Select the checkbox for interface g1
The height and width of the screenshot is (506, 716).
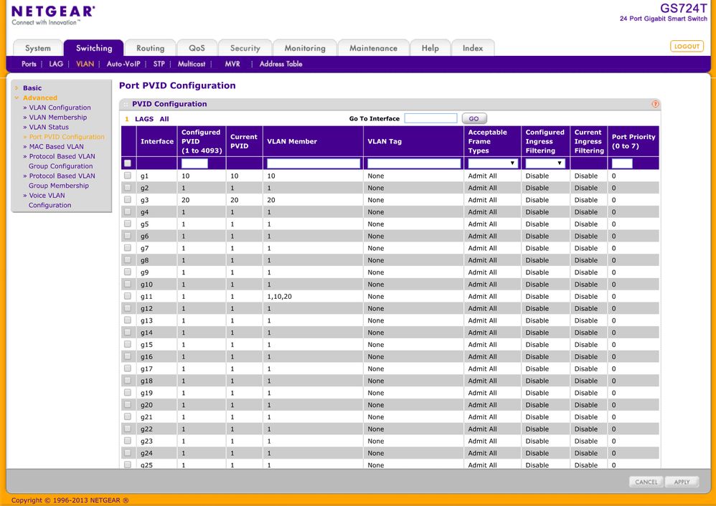[x=128, y=175]
